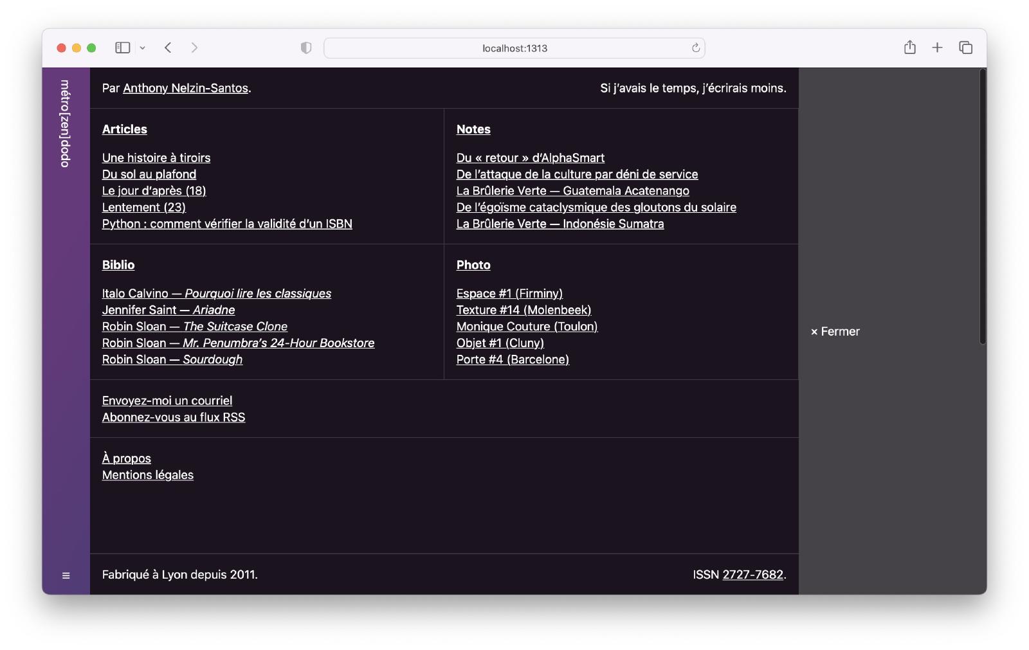Image resolution: width=1029 pixels, height=650 pixels.
Task: Click the localhost:1313 address bar
Action: (514, 48)
